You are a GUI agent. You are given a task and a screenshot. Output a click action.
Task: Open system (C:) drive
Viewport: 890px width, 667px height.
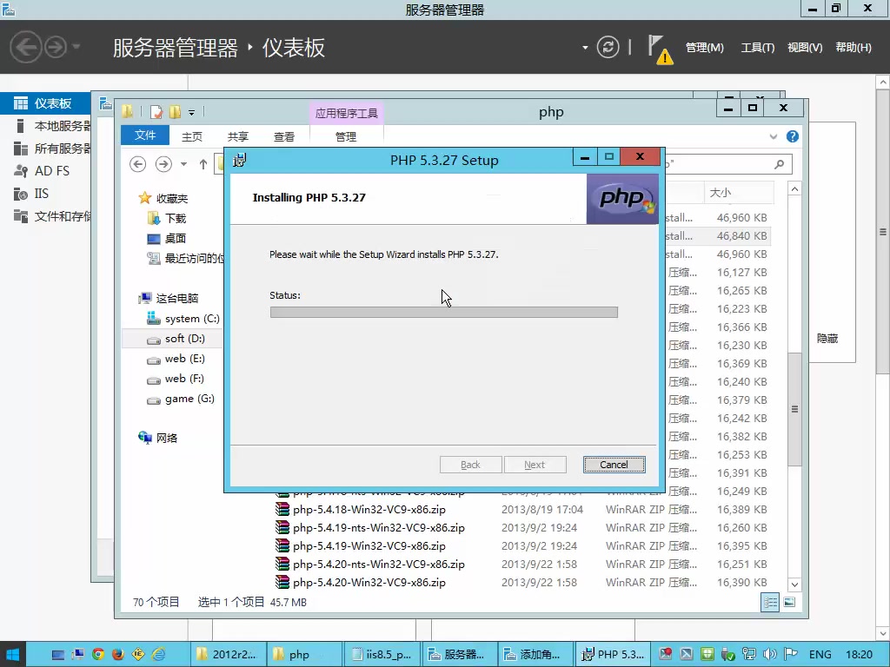coord(183,318)
